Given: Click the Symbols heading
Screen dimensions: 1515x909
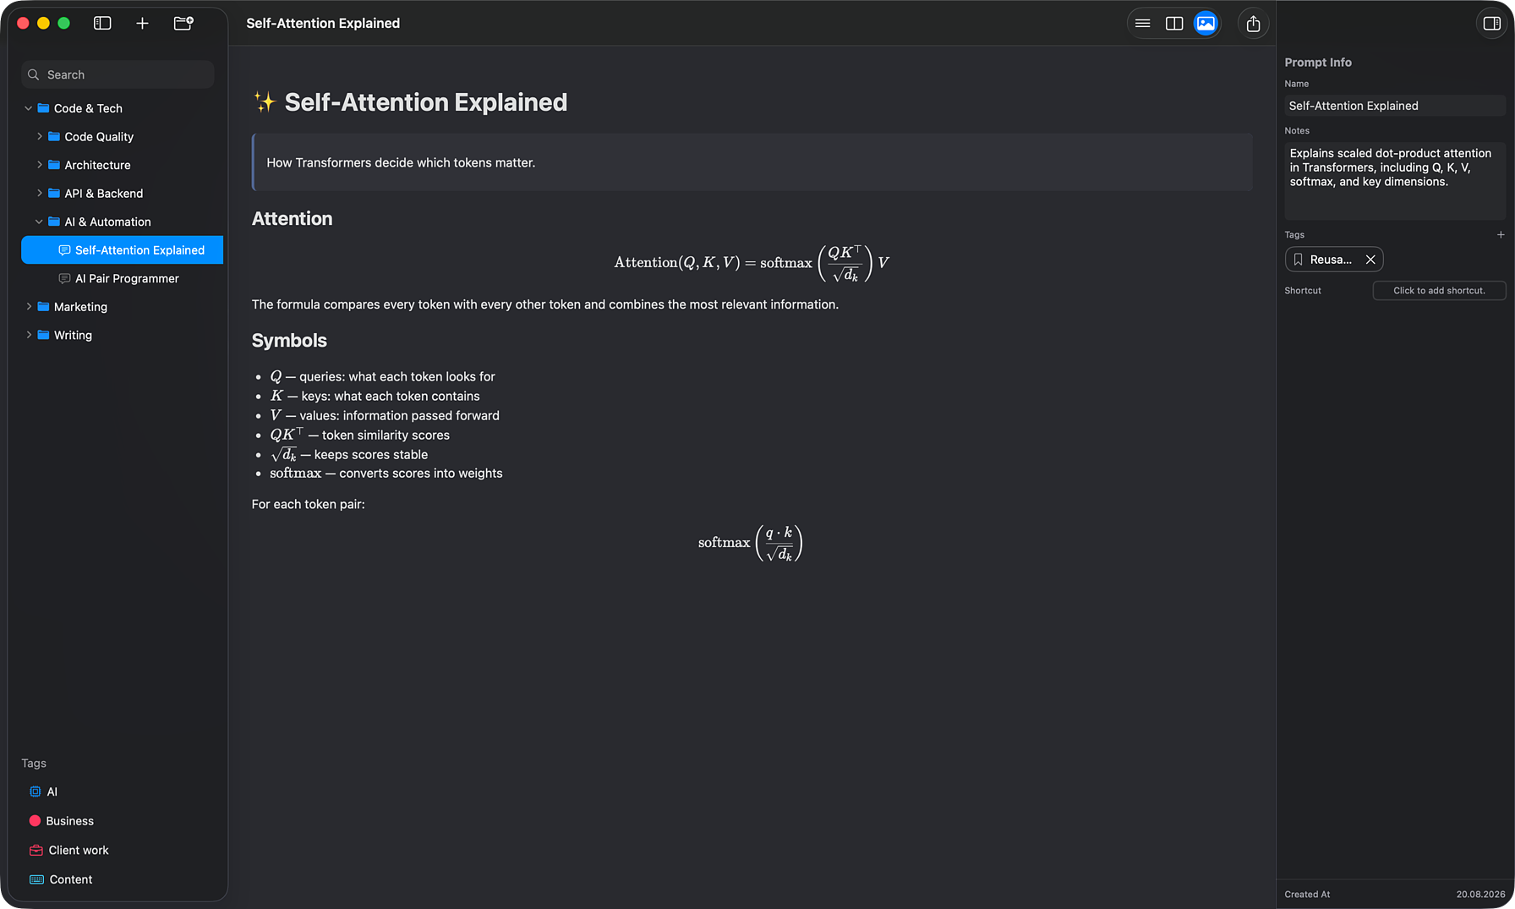Looking at the screenshot, I should (289, 341).
